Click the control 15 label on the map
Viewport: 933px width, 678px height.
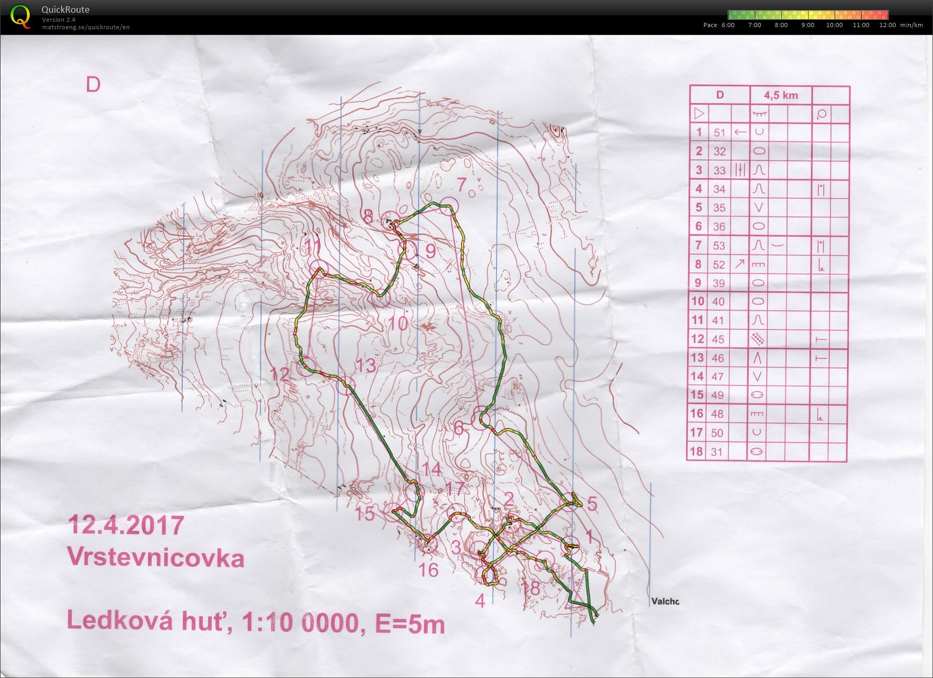tap(365, 514)
